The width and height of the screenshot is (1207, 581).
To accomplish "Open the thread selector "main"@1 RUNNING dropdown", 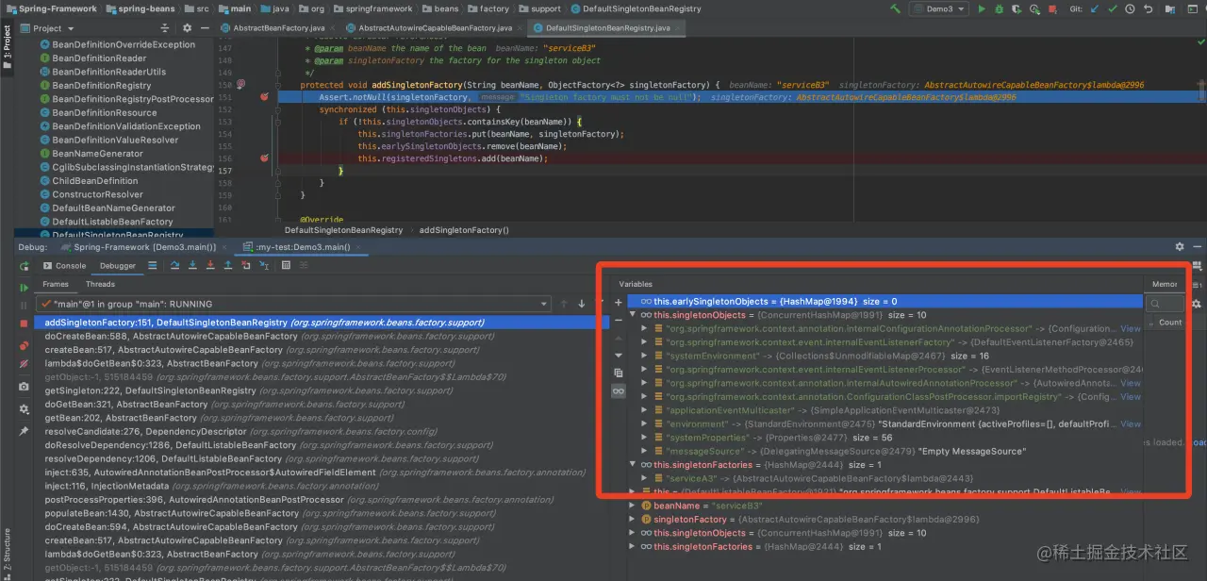I will pyautogui.click(x=293, y=304).
